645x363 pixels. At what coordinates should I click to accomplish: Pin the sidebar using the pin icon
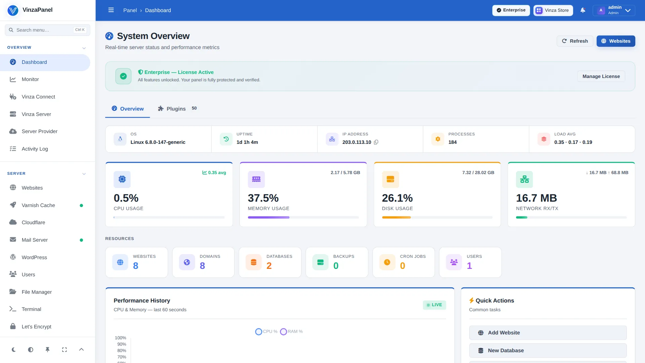pos(47,350)
